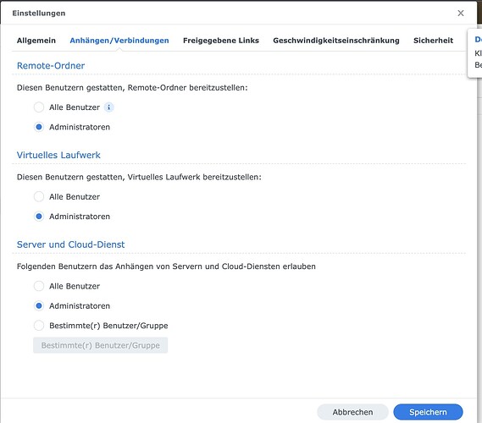Click the info icon beside Alle Benutzer
Viewport: 482px width, 423px height.
point(108,107)
